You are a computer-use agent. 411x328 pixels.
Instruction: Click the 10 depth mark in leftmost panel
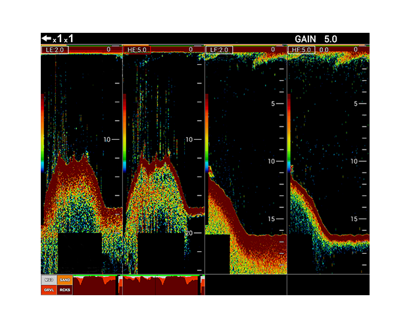[107, 139]
